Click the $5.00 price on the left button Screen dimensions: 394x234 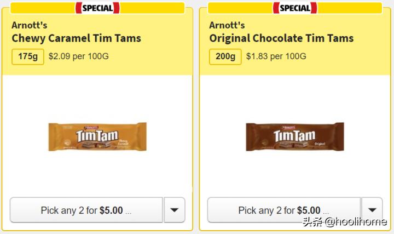[111, 210]
